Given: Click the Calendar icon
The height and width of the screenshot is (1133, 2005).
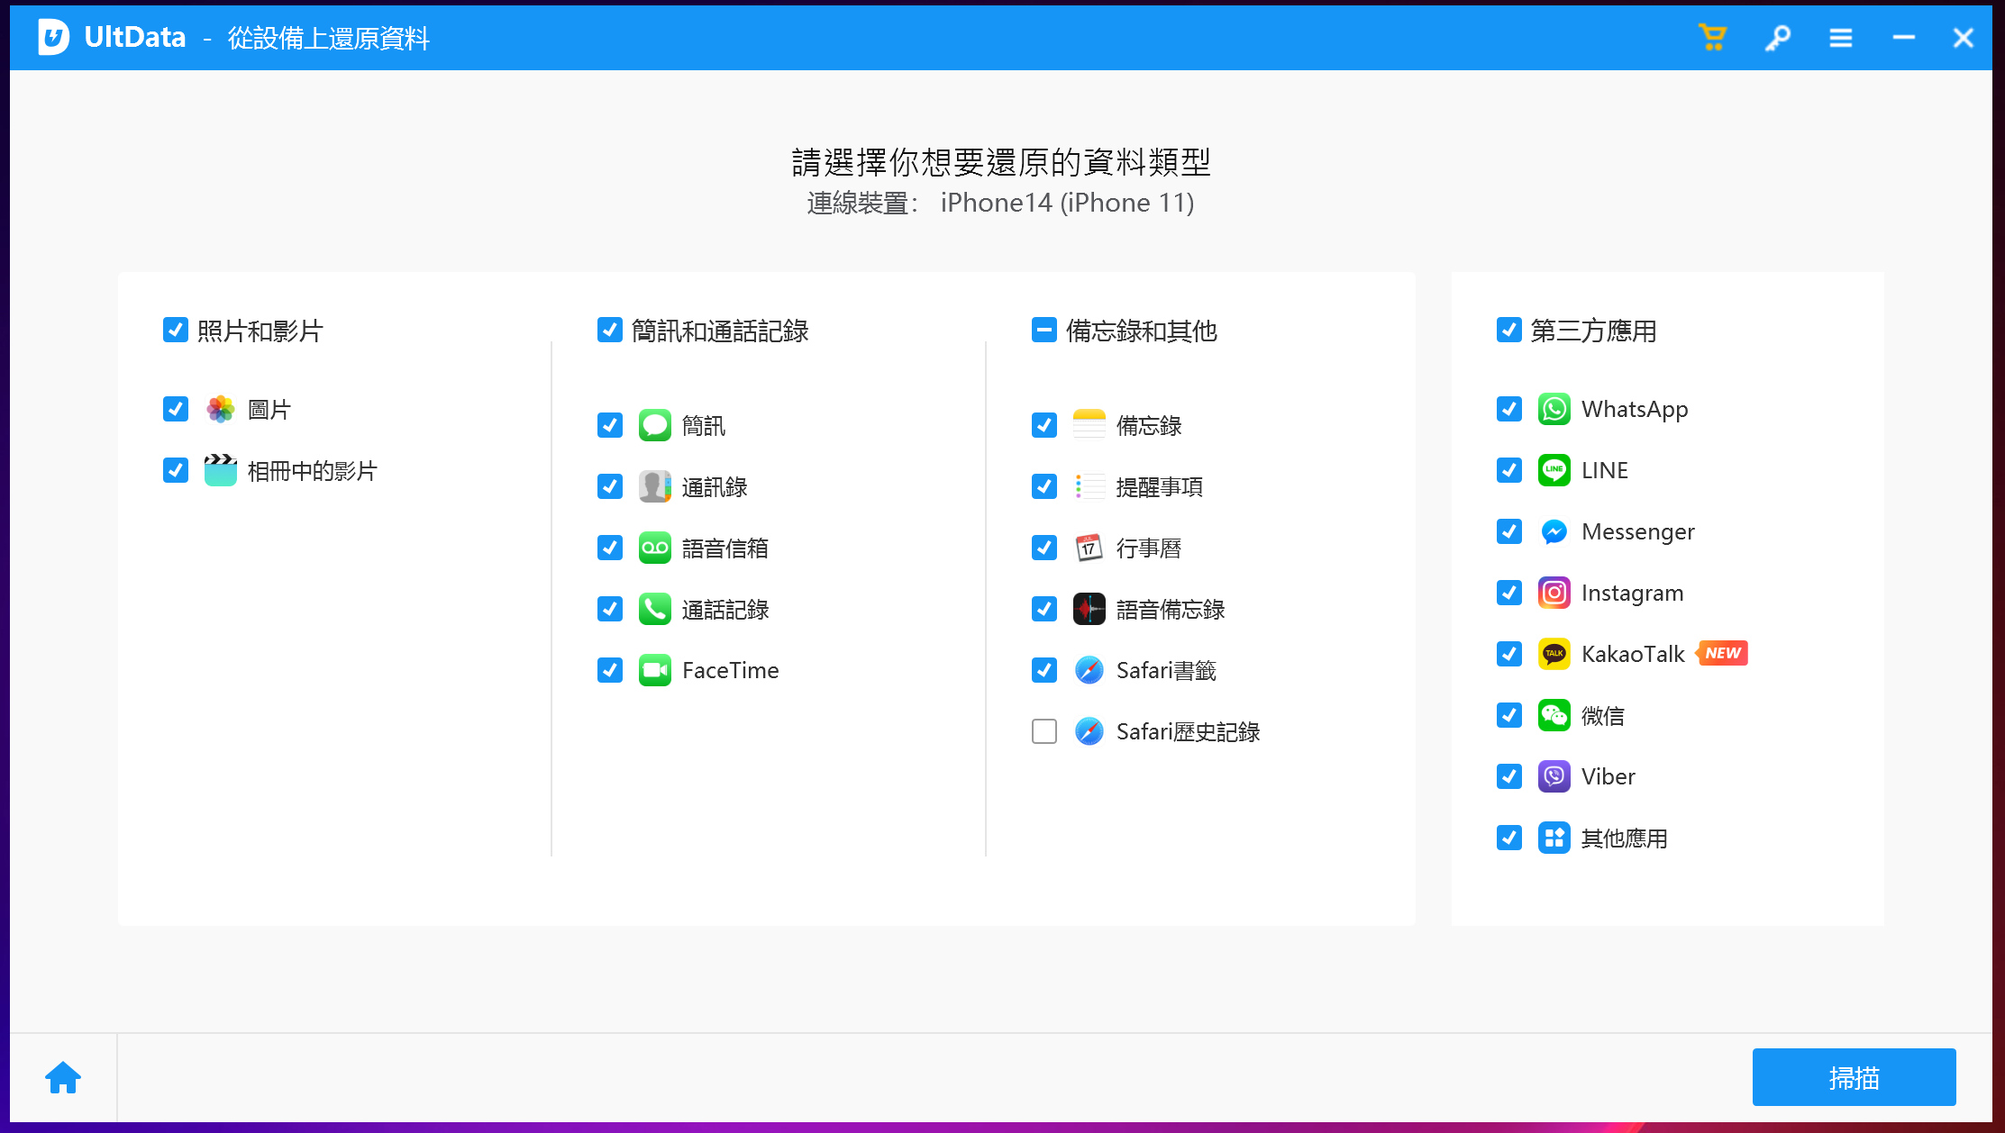Looking at the screenshot, I should coord(1089,548).
